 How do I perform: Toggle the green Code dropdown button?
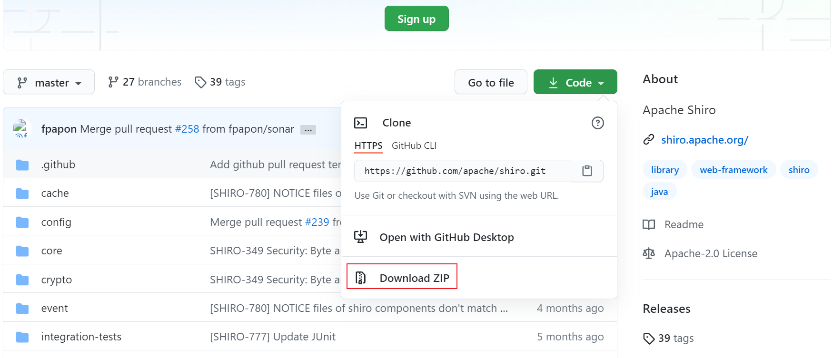click(x=575, y=82)
